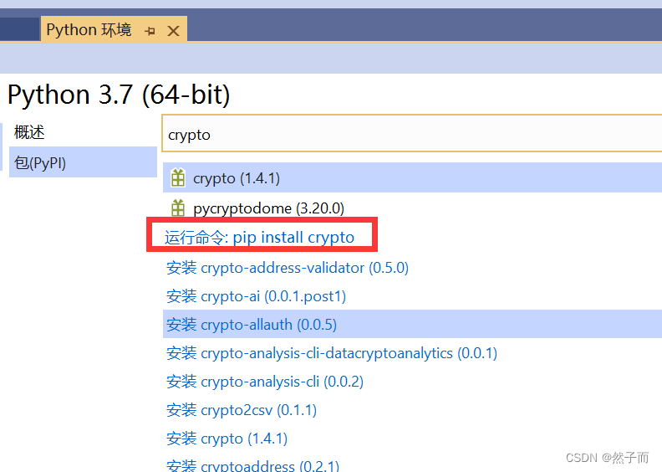This screenshot has width=662, height=472.
Task: Focus the package search box containing crypto
Action: [x=410, y=135]
